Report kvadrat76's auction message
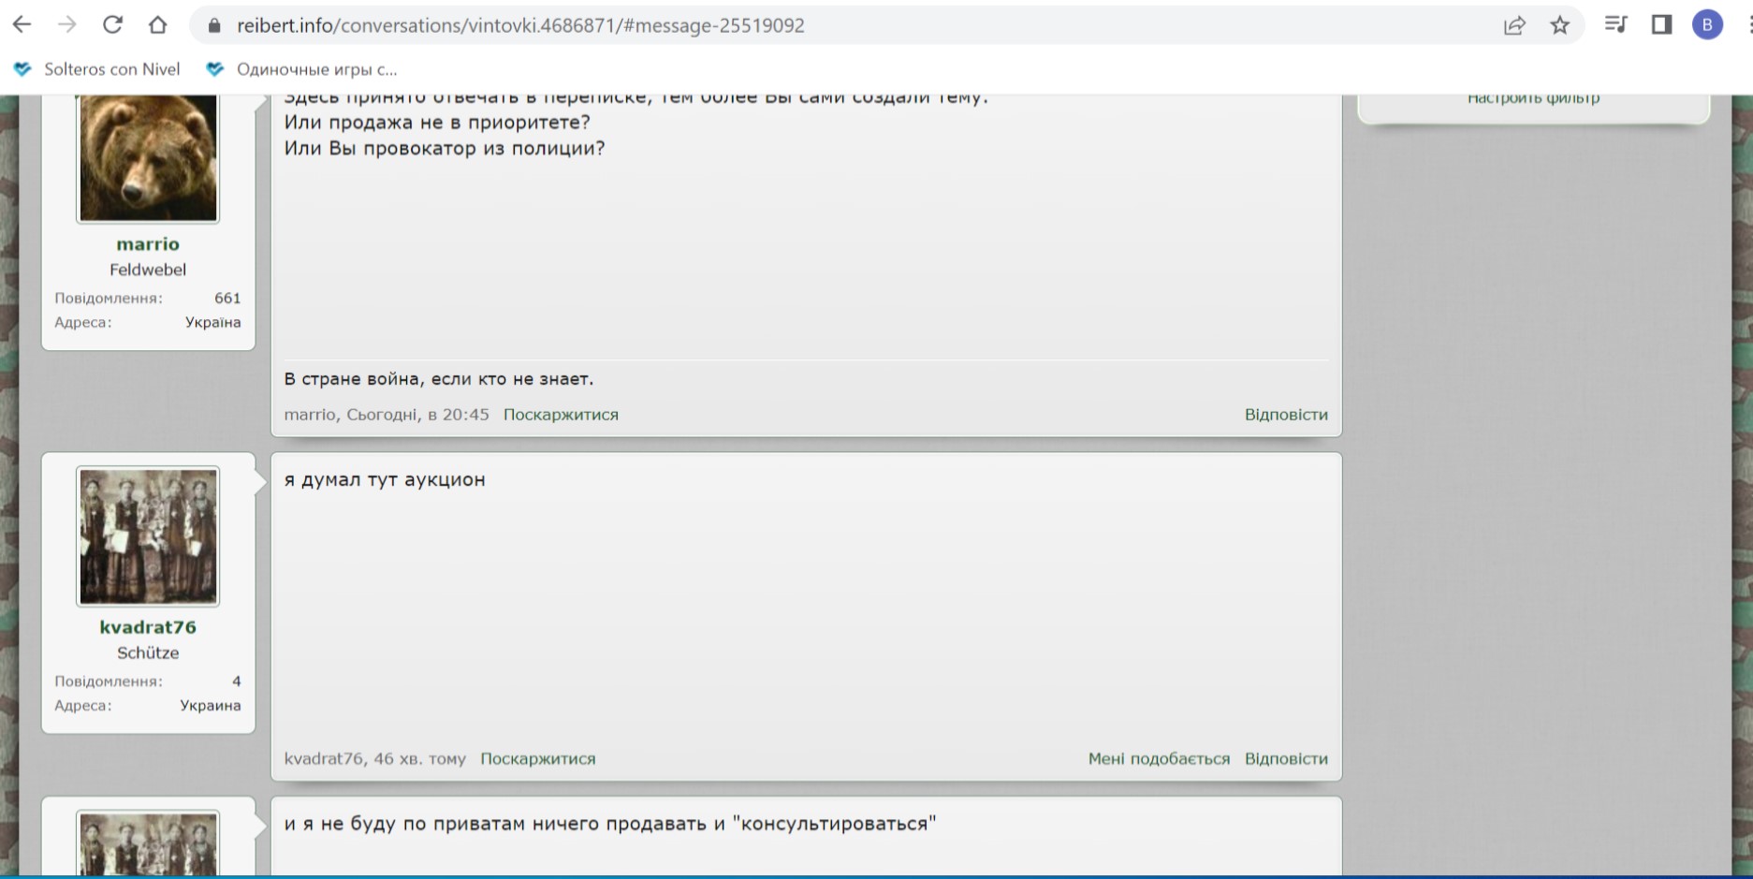 [537, 759]
